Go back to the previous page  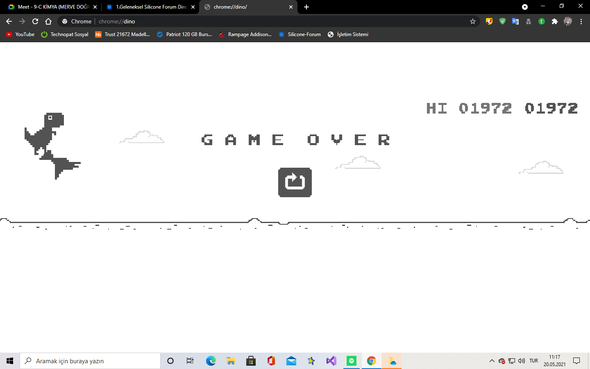tap(9, 21)
